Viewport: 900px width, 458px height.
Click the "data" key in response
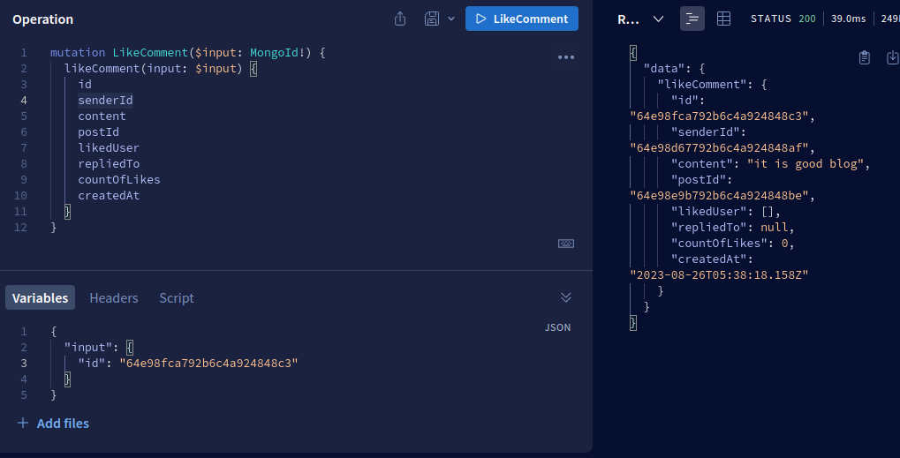point(665,69)
